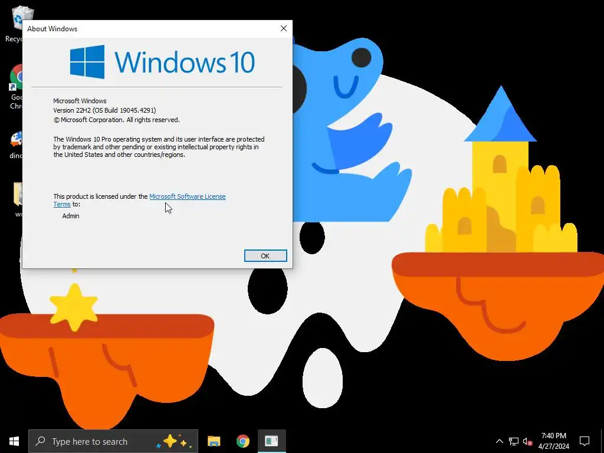604x453 pixels.
Task: Select the Recycle Bin desktop icon
Action: coord(17,23)
